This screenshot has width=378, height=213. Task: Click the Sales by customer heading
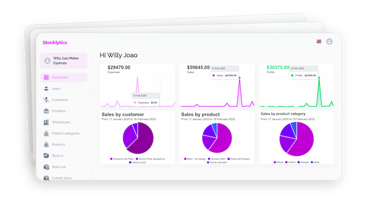[x=123, y=114]
